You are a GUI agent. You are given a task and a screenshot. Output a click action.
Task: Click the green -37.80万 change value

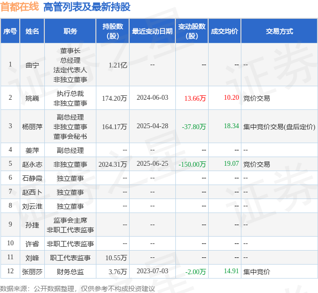[194, 127]
